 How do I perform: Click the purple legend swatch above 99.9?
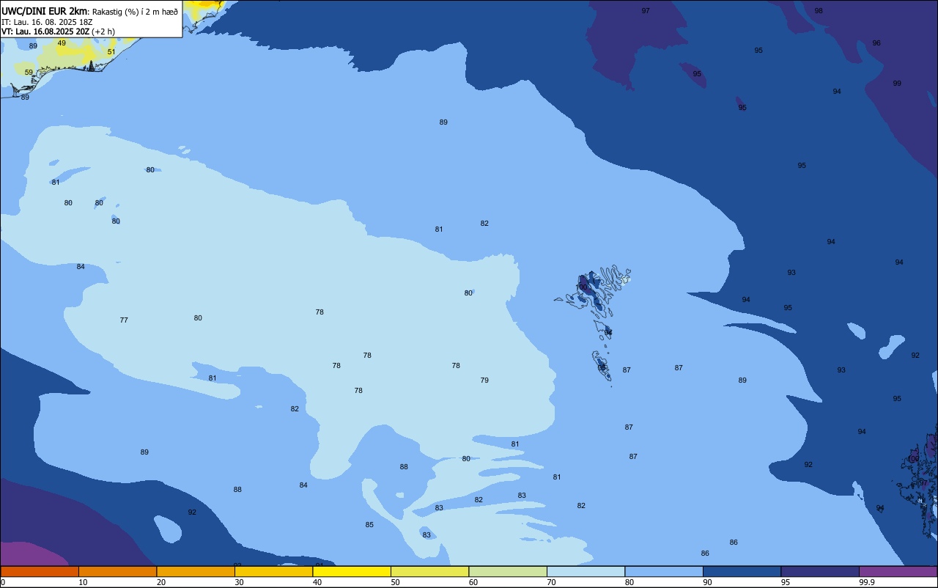click(x=898, y=571)
